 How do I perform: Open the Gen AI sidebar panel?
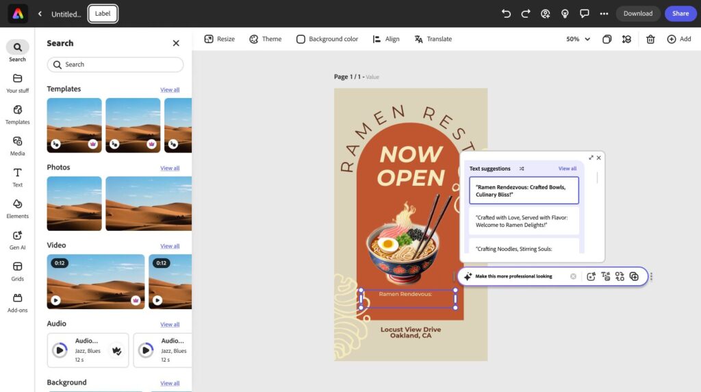18,239
